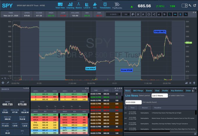The image size is (198, 136).
Task: Click the Low 676.57 chart marker
Action: coord(91,68)
